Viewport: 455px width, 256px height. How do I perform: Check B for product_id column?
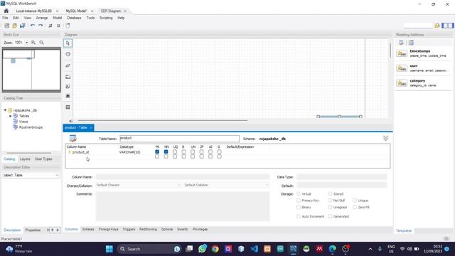183,151
